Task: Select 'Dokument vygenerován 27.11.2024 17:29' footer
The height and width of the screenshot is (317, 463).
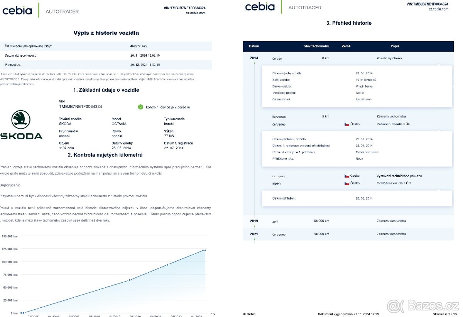Action: tap(348, 314)
